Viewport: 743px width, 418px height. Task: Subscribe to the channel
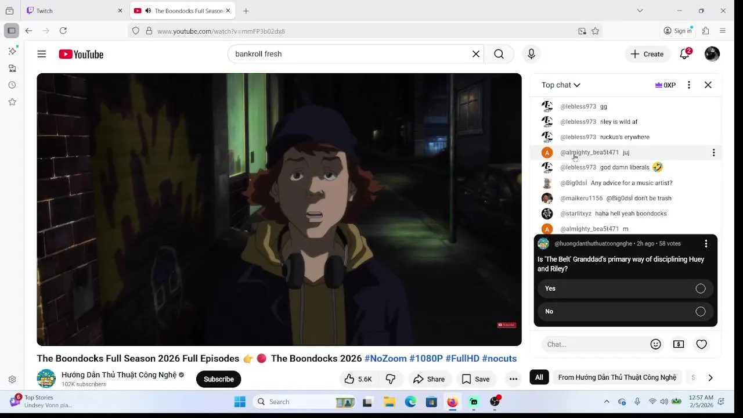point(218,379)
